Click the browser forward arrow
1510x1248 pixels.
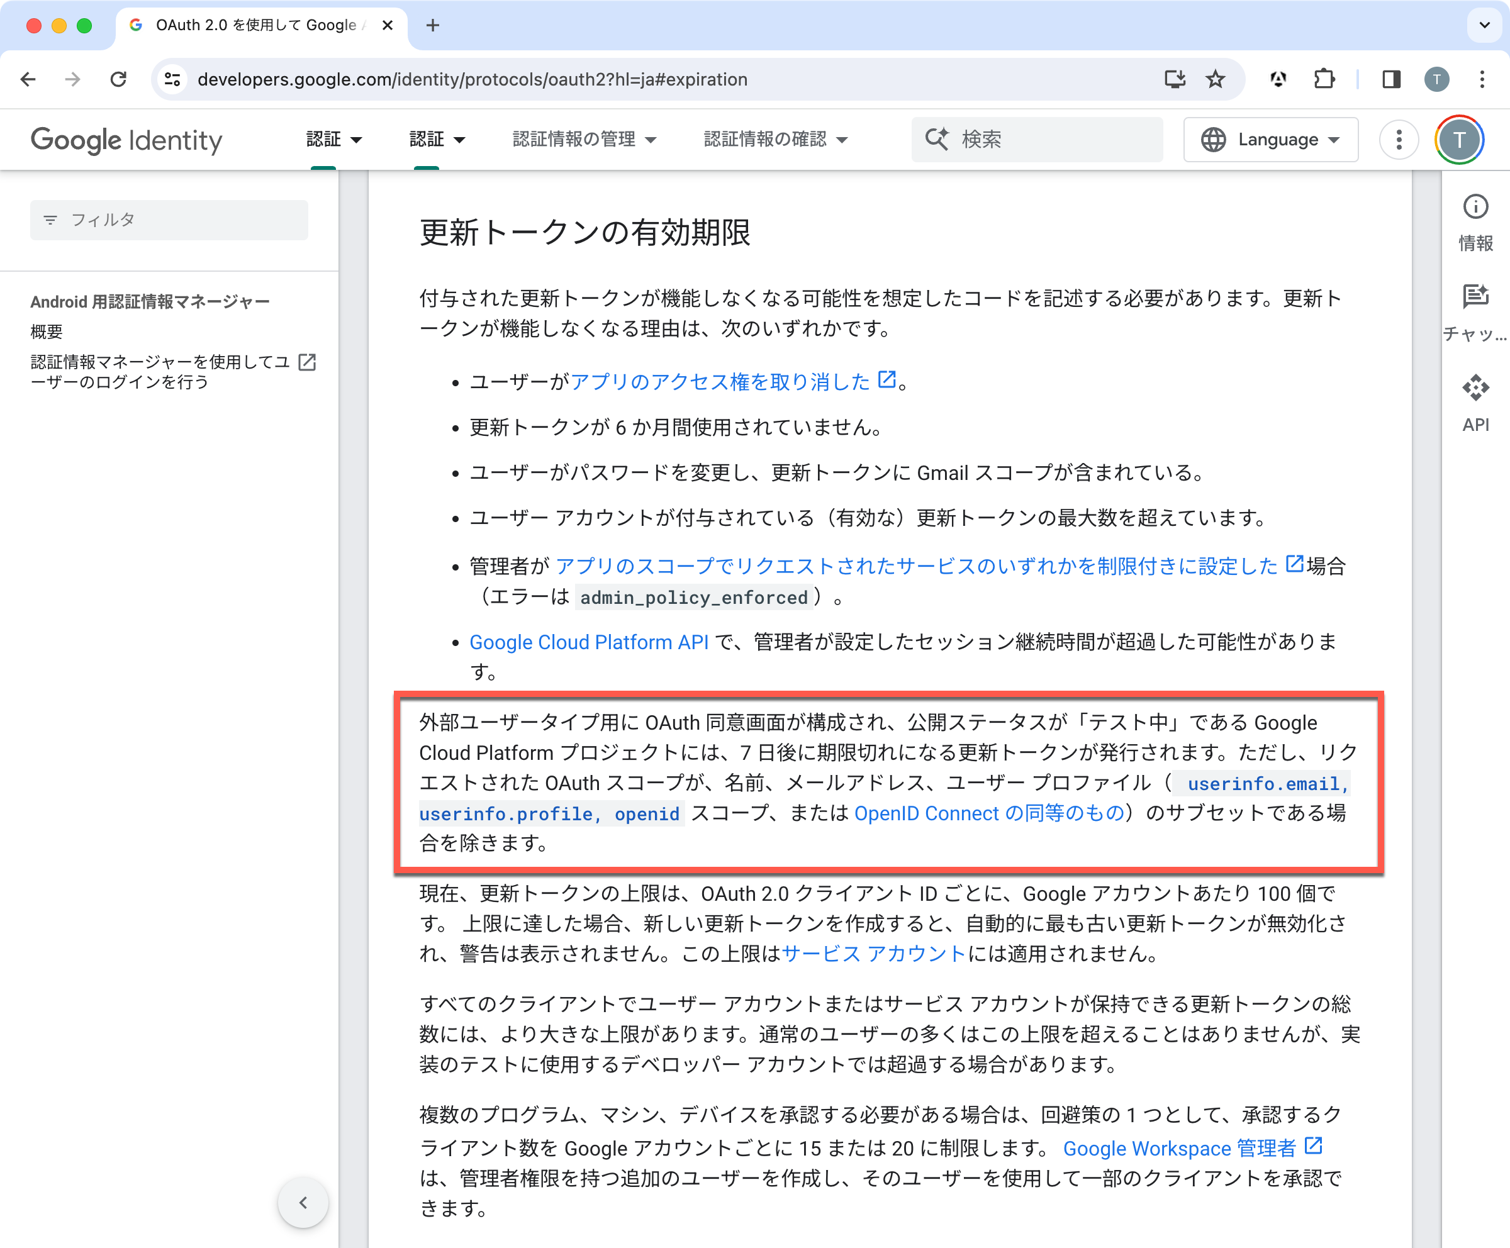pyautogui.click(x=72, y=79)
